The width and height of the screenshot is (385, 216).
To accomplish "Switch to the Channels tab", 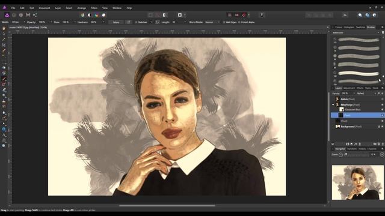I will pos(372,149).
